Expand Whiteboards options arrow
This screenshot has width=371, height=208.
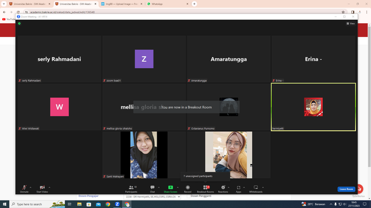tap(263, 187)
